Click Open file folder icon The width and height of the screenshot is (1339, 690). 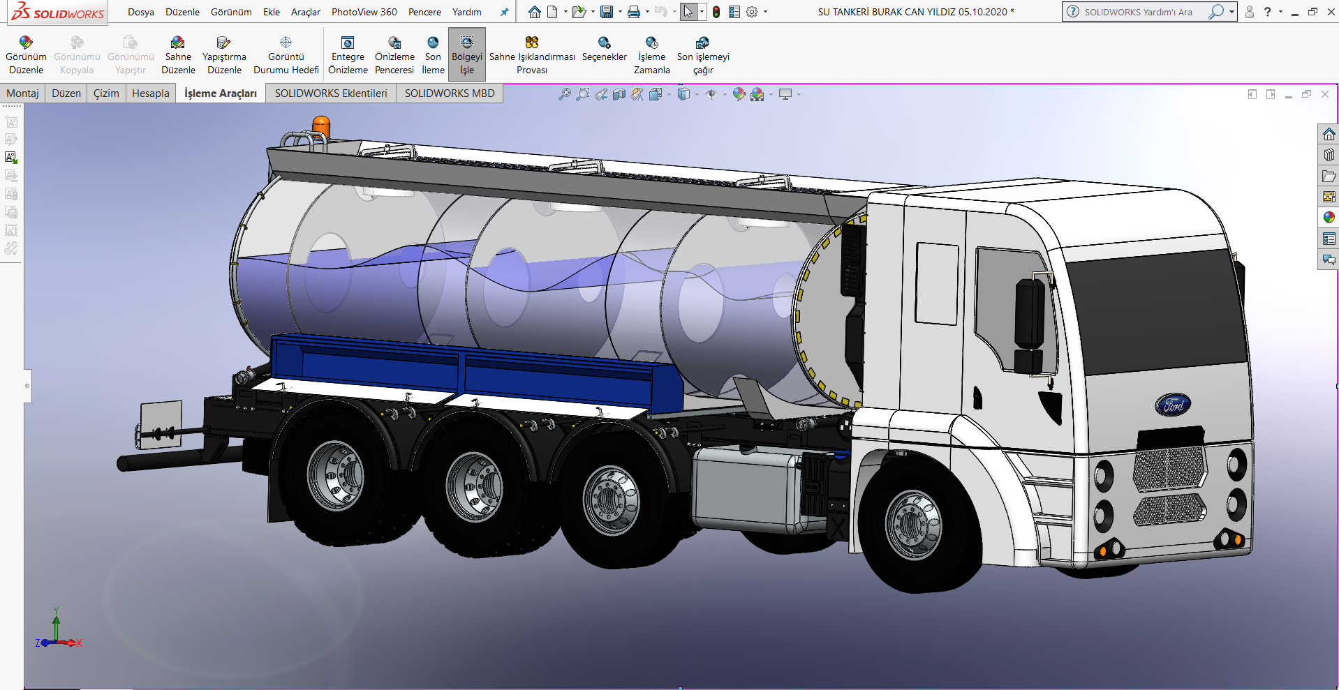pos(579,12)
